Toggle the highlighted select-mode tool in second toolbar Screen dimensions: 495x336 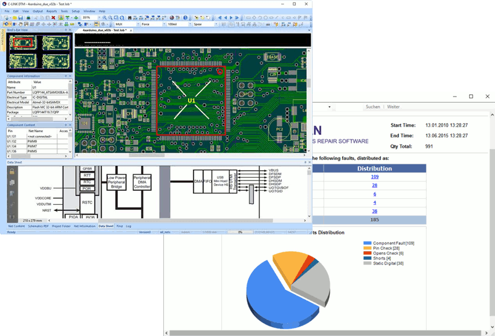[x=6, y=24]
